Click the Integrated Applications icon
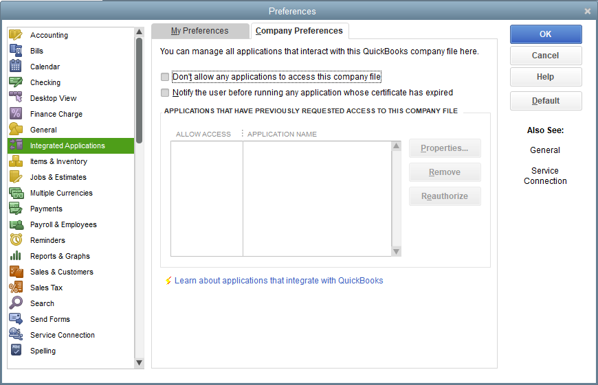 [x=16, y=145]
